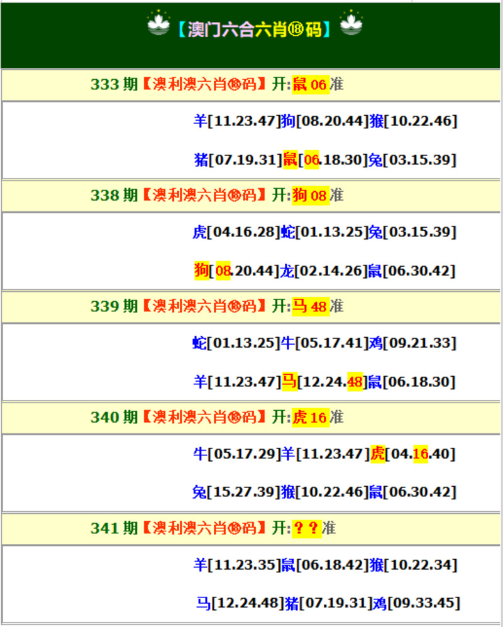Screen dimensions: 503x627
Task: Click the red ?? placeholder in the 341期 heading
Action: point(306,529)
